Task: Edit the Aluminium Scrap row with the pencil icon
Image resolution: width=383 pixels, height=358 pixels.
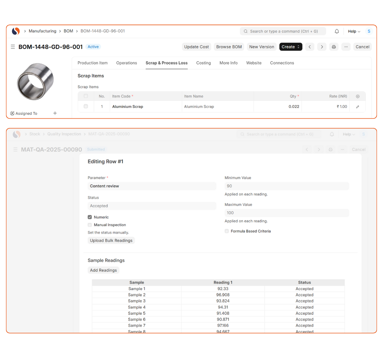Action: point(357,107)
